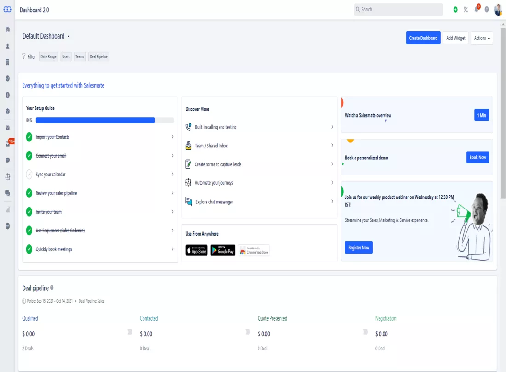The image size is (506, 372).
Task: Click the green quick-add plus icon
Action: 455,10
